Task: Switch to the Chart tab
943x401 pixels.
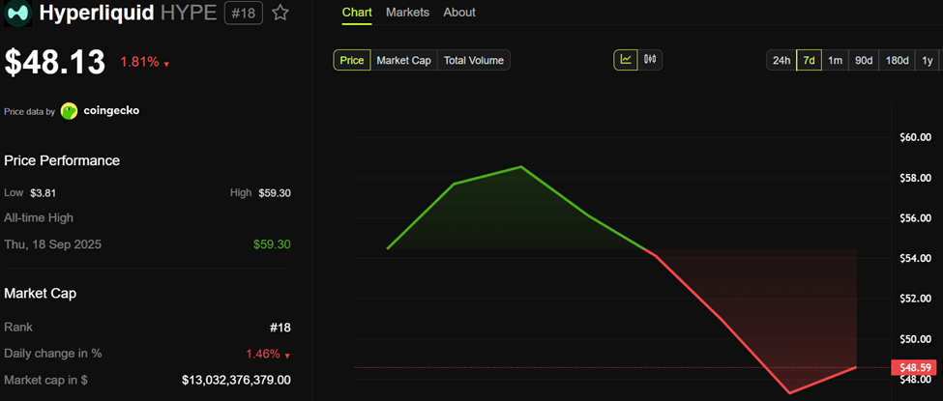Action: [x=357, y=13]
